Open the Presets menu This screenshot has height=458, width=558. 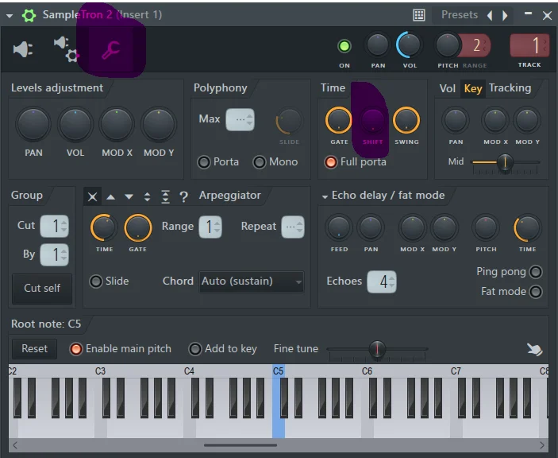tap(460, 14)
